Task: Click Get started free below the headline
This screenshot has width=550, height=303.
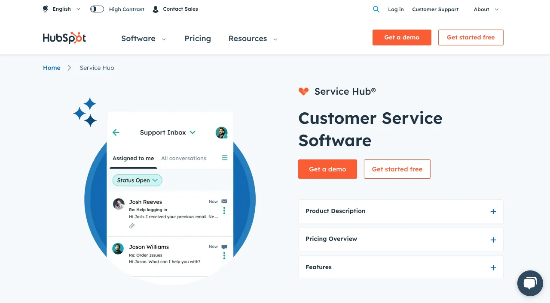Action: pos(397,169)
